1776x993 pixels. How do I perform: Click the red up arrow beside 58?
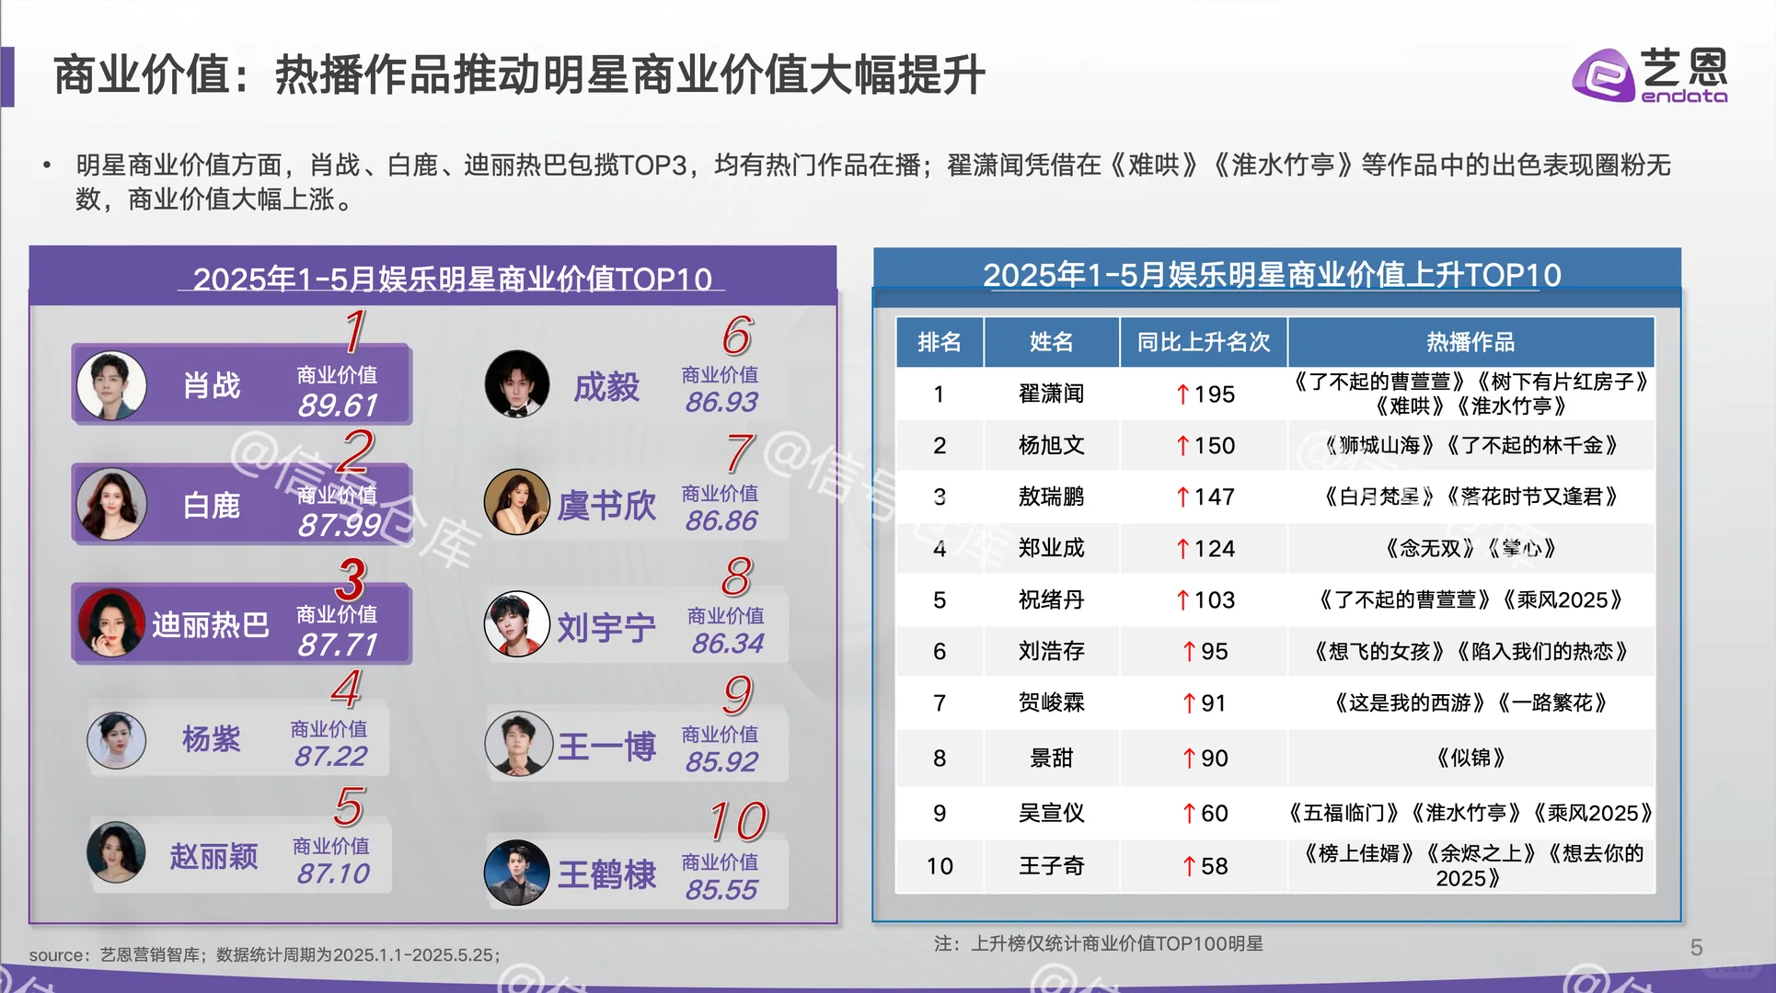pyautogui.click(x=1189, y=866)
